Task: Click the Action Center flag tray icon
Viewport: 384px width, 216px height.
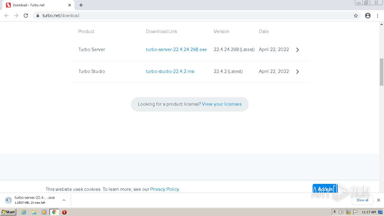Action: click(x=355, y=212)
